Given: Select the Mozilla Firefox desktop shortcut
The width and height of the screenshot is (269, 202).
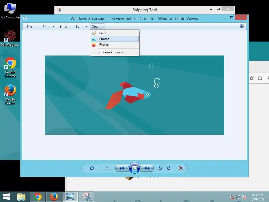Looking at the screenshot, I should click(10, 94).
